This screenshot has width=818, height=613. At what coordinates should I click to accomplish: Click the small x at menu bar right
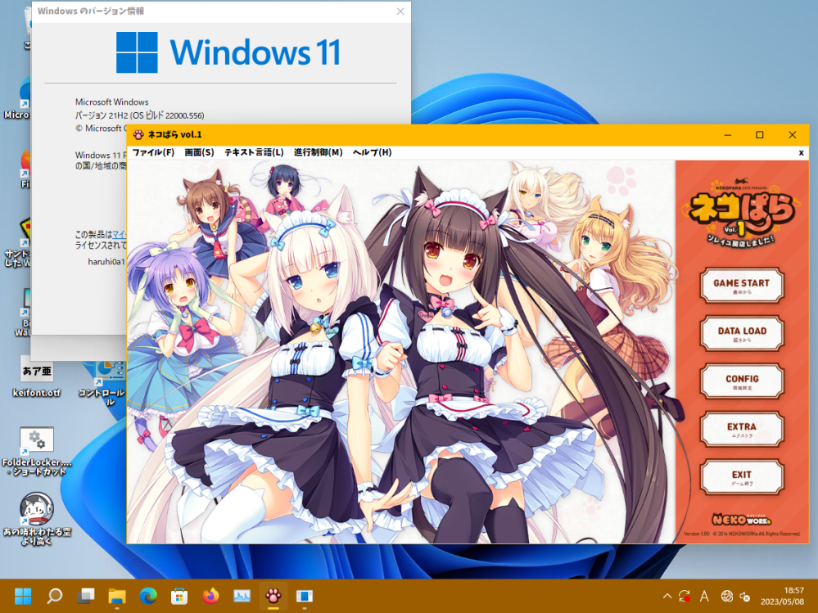pyautogui.click(x=801, y=153)
